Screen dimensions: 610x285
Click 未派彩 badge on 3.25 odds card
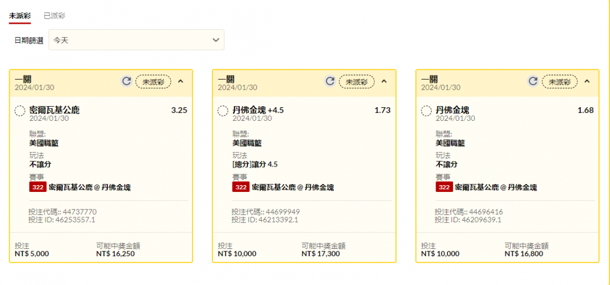153,82
